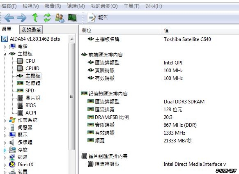
Task: Select the DRAM:FSB 比例 row
Action: point(159,117)
